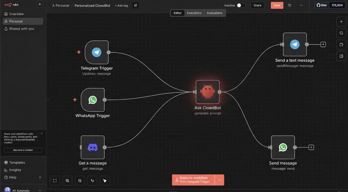
Task: Open workflow history clock icon
Action: point(290,5)
